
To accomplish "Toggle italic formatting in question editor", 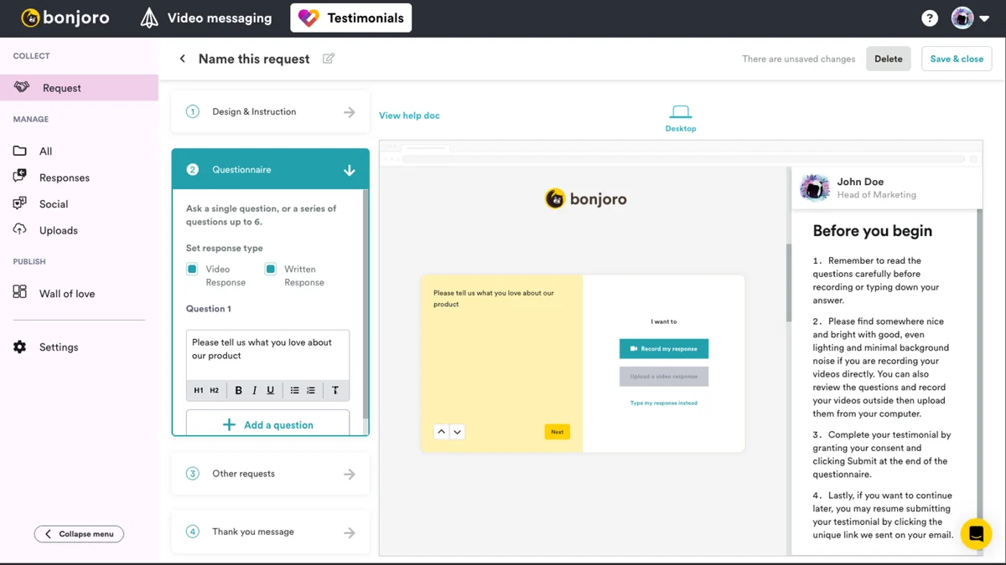I will pos(254,390).
